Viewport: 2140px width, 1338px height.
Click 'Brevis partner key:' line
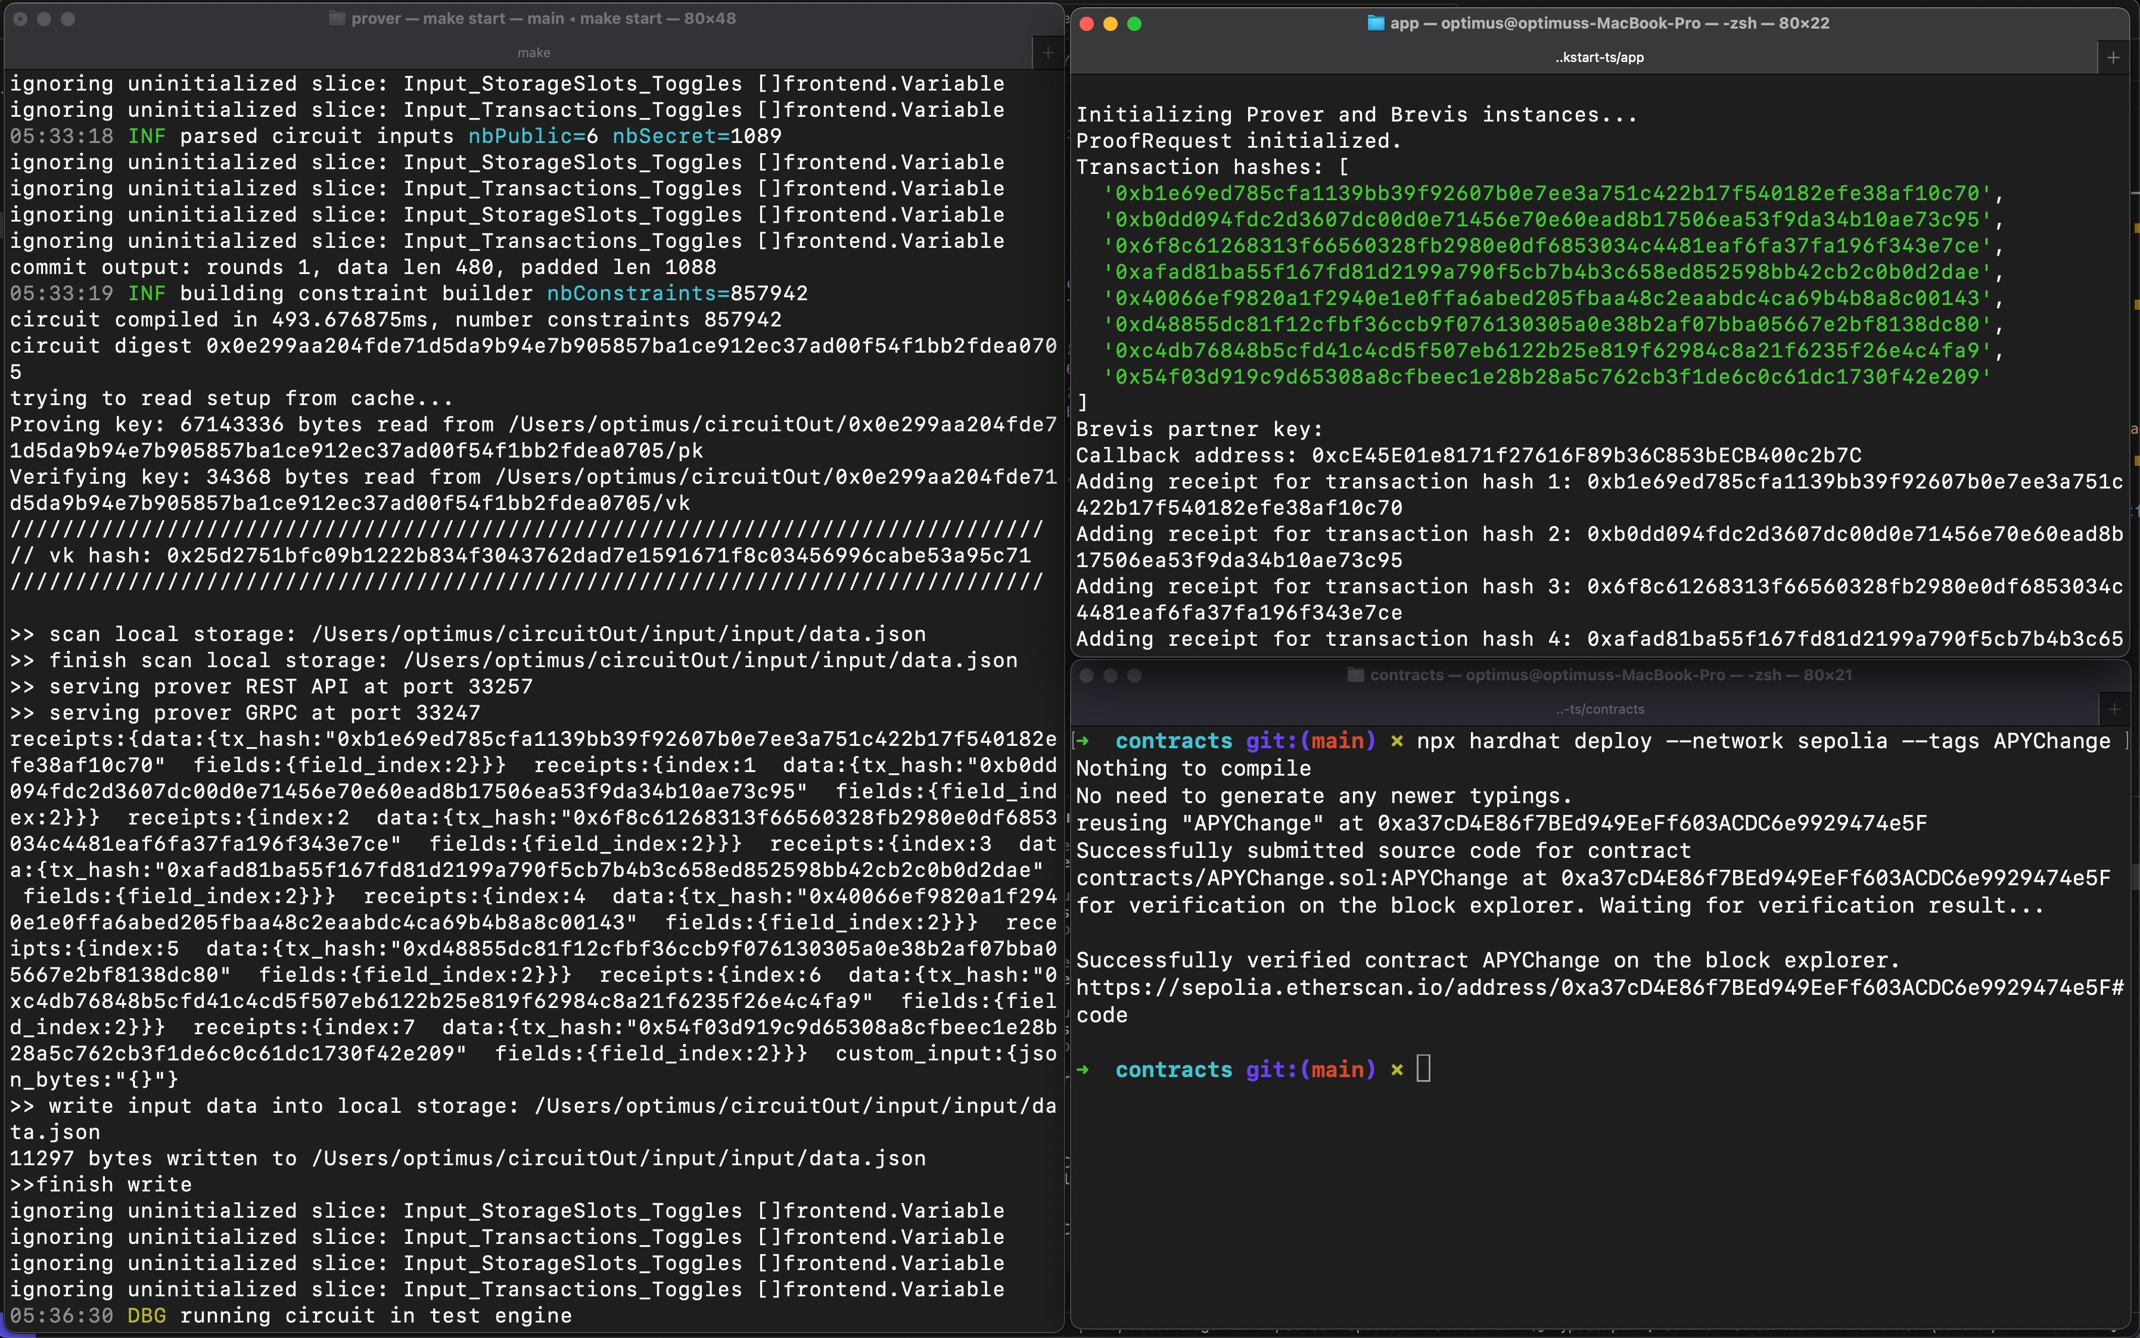(x=1199, y=429)
